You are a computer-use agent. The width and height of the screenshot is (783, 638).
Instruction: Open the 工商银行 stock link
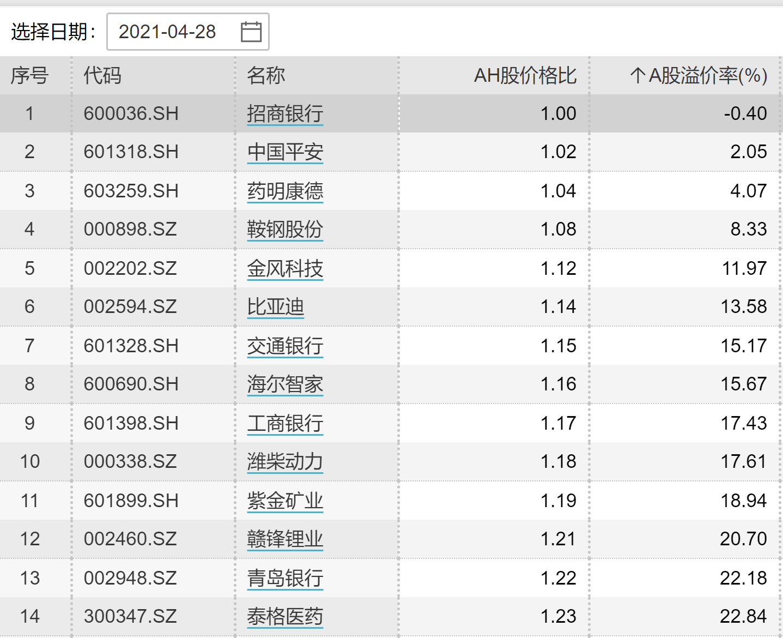tap(284, 423)
